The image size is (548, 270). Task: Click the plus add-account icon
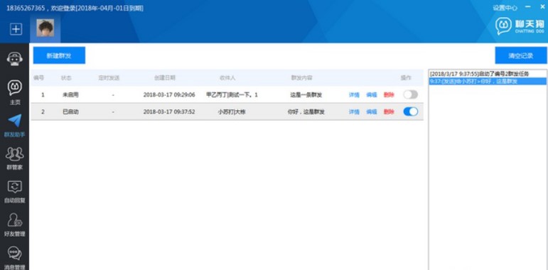(16, 29)
